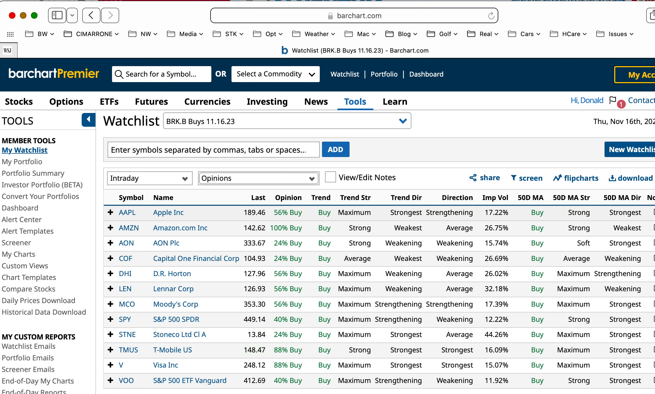Click the barchartPremier logo

(54, 74)
